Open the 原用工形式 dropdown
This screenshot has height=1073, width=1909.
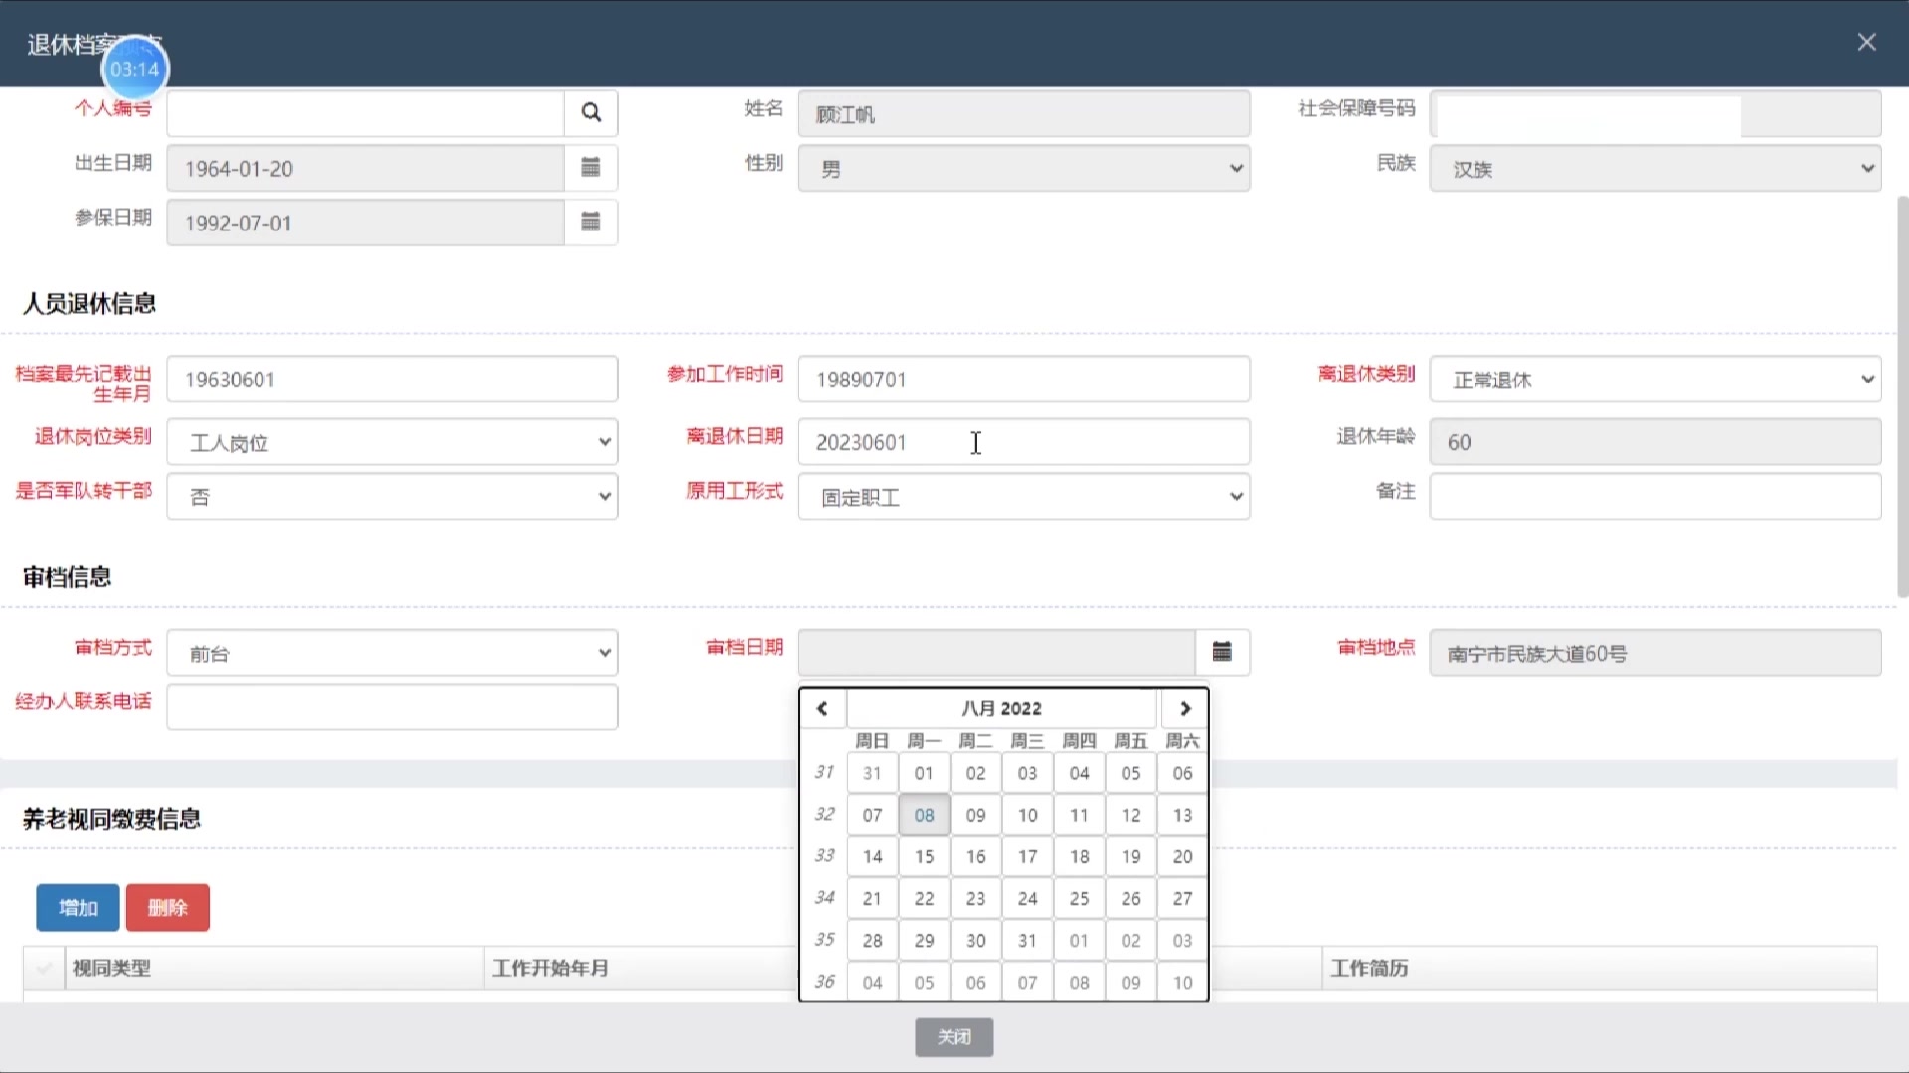coord(1024,496)
